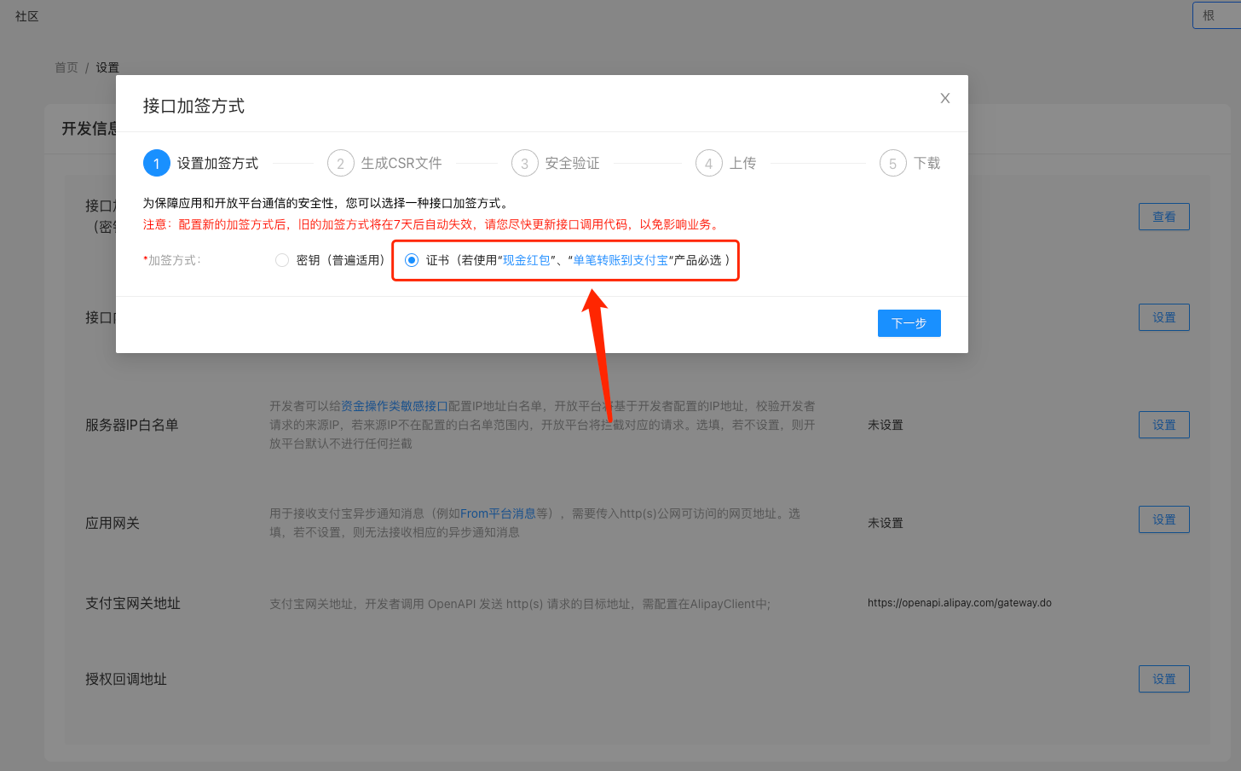Click 设置 button for 应用网关
Image resolution: width=1241 pixels, height=771 pixels.
click(x=1164, y=519)
